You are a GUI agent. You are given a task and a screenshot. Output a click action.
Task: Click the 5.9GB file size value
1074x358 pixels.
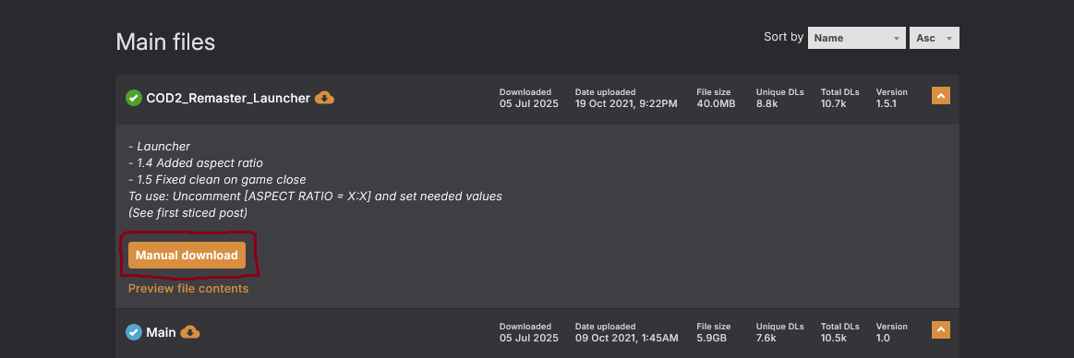coord(713,339)
